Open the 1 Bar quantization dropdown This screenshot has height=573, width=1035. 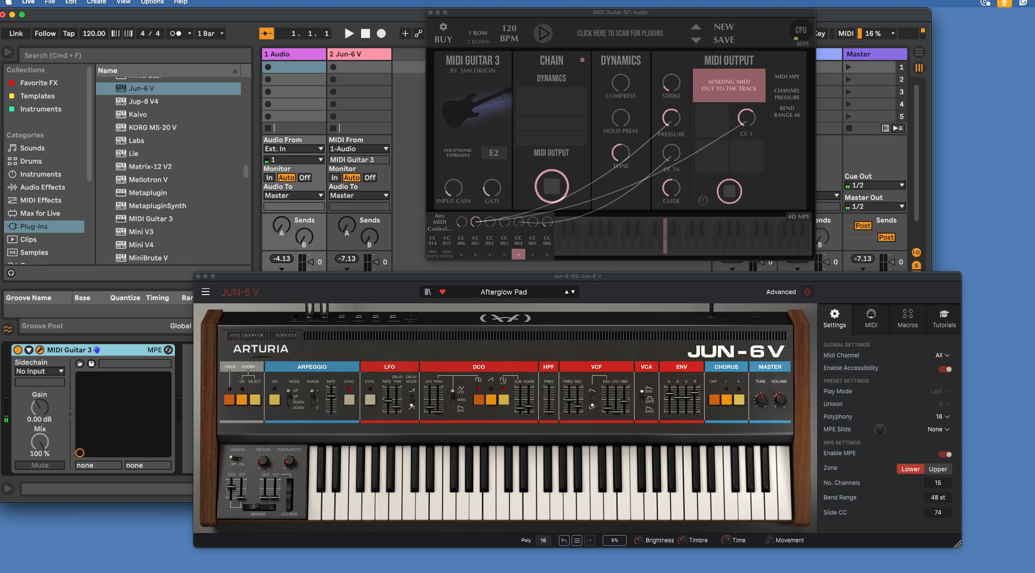[x=210, y=33]
